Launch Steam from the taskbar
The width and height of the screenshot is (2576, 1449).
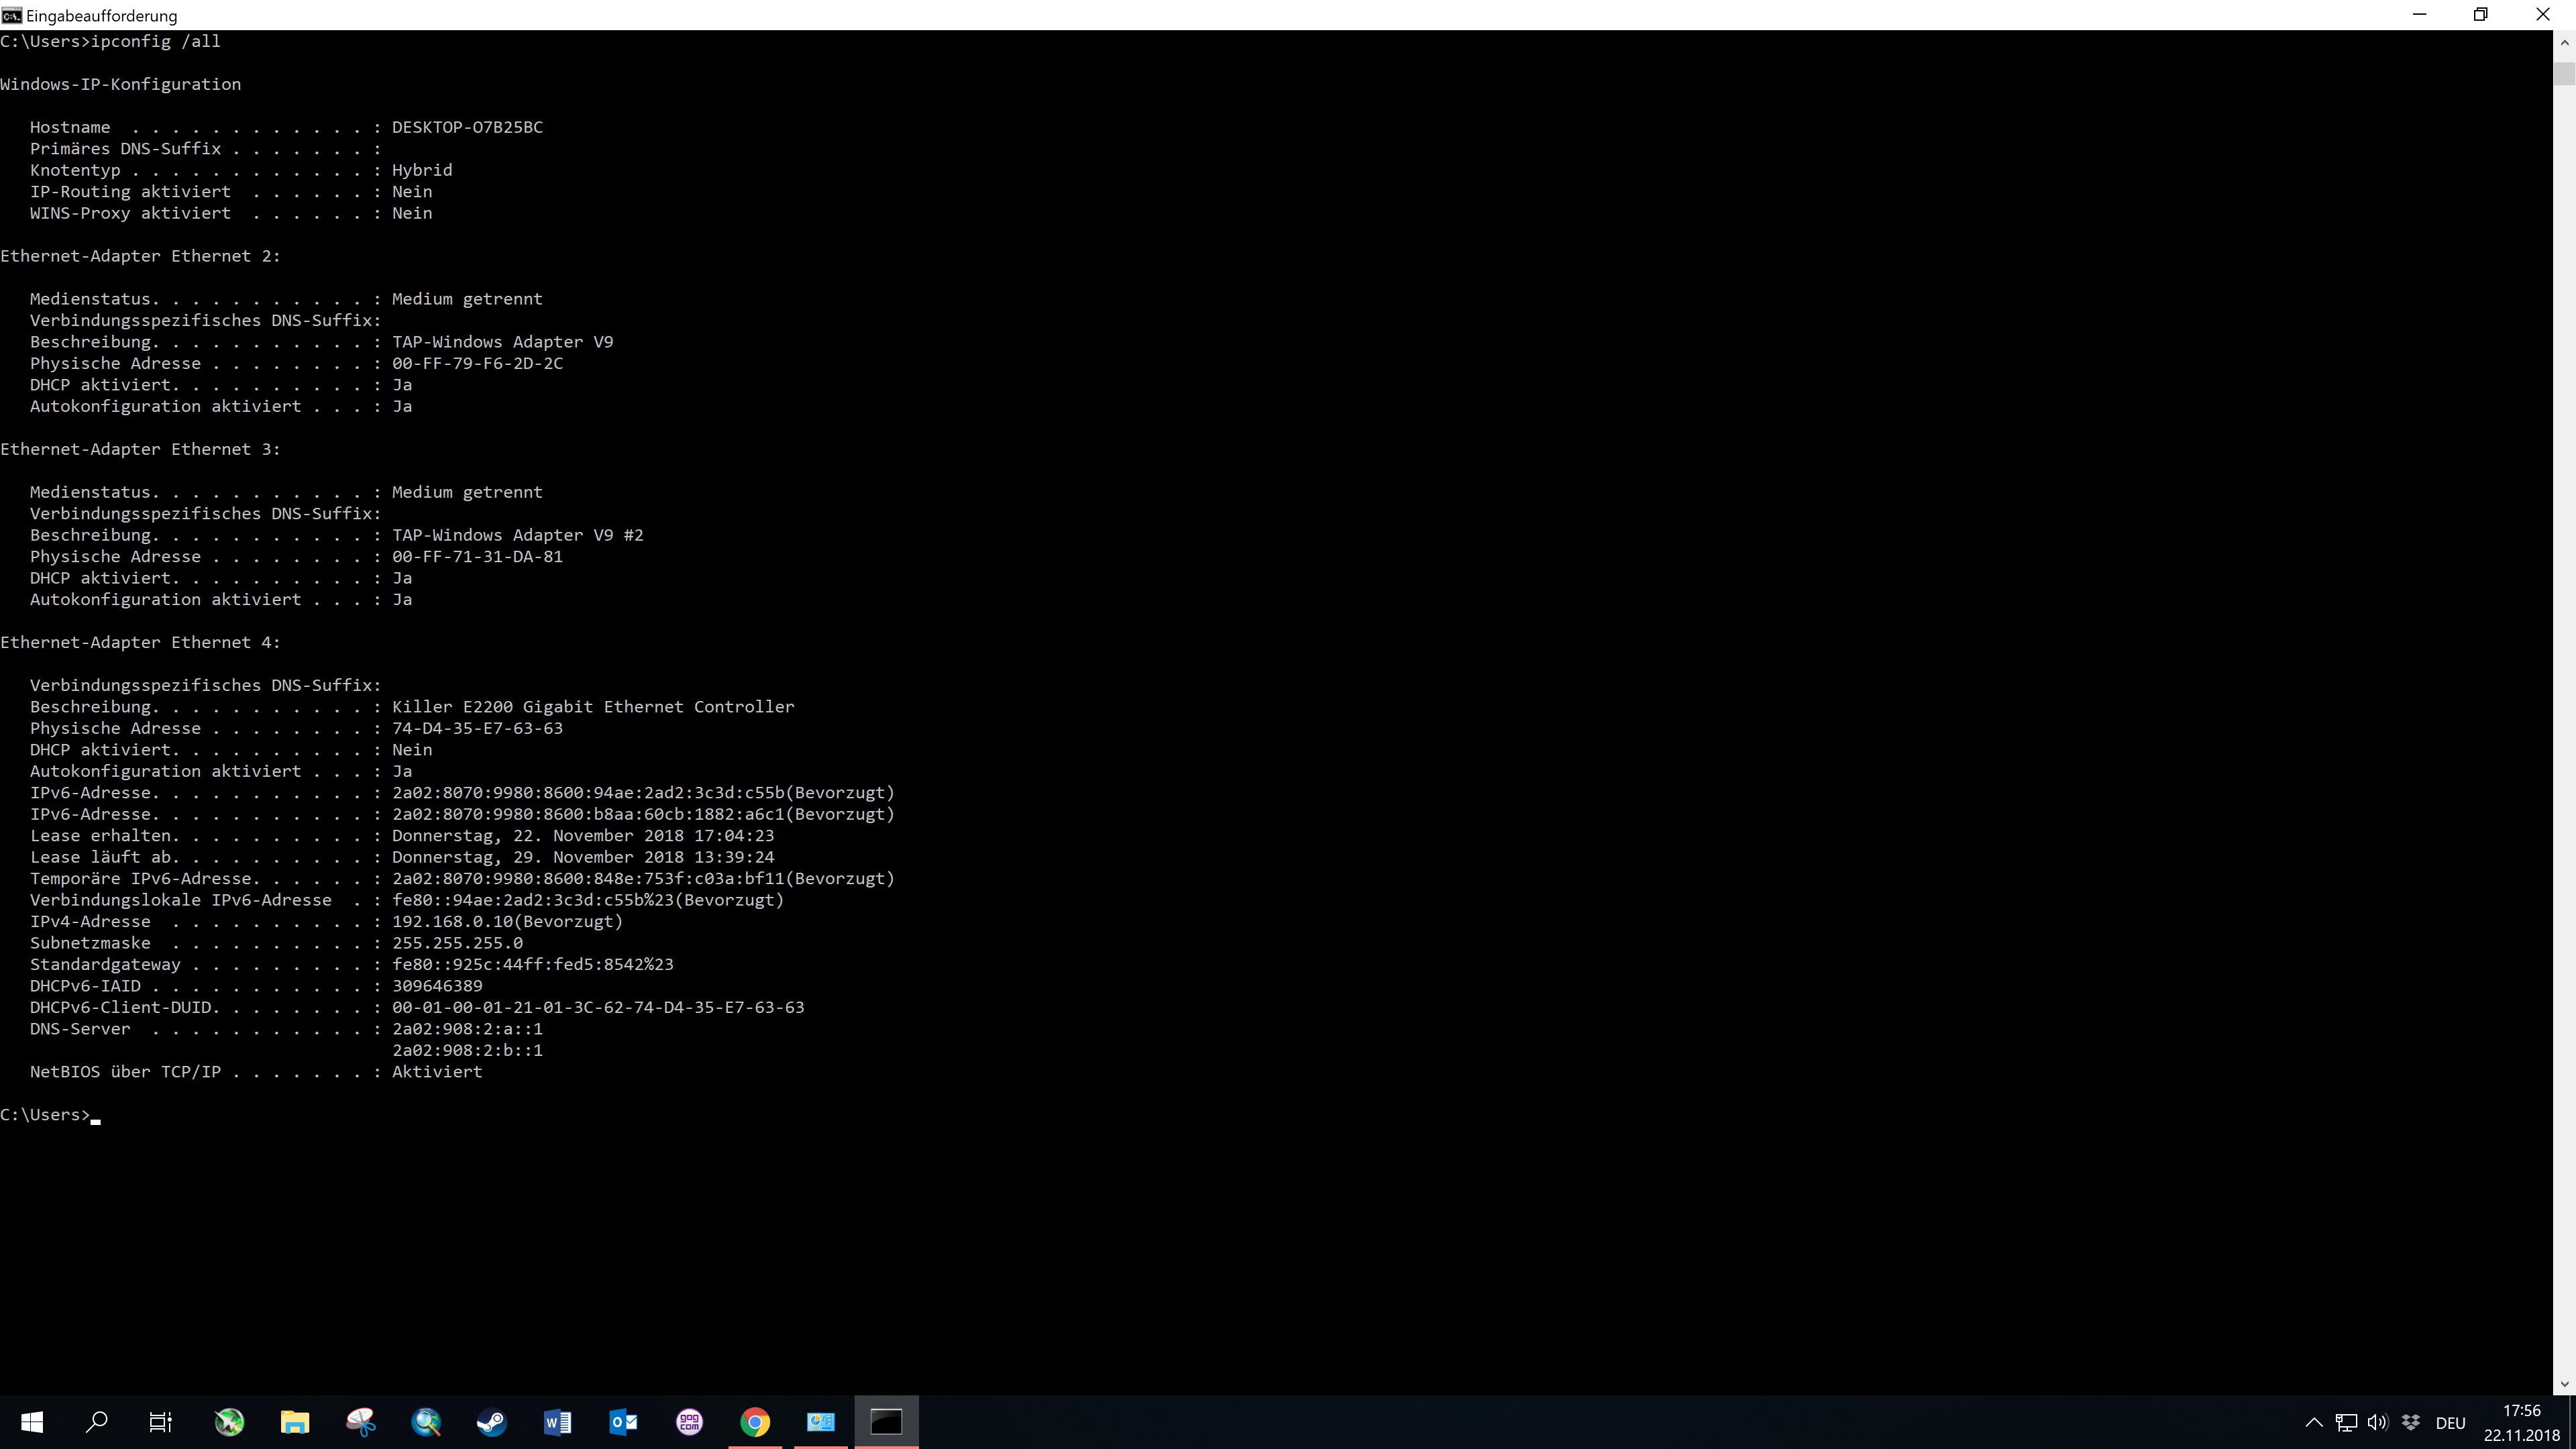[492, 1422]
